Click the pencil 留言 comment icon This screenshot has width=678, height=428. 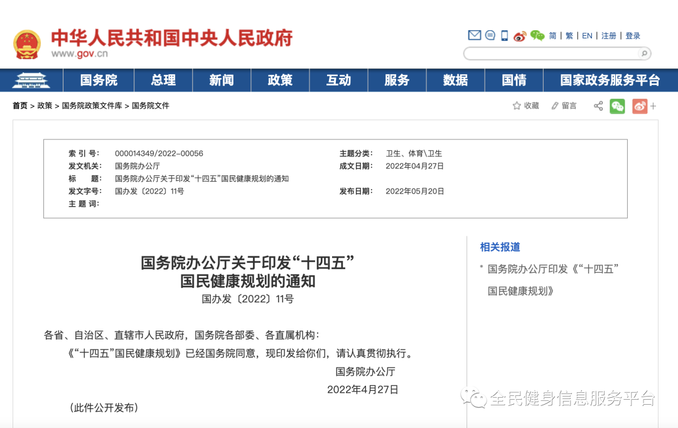[556, 106]
